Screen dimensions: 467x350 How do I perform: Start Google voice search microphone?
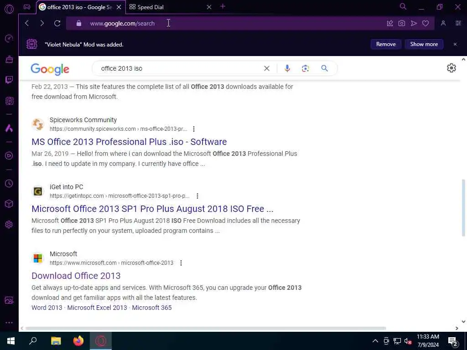[x=287, y=68]
